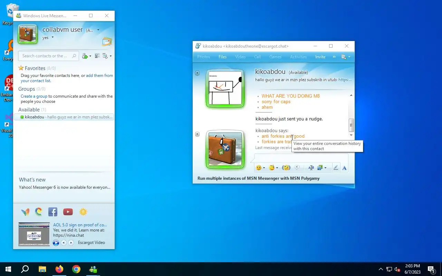Open File Explorer from the taskbar
This screenshot has width=442, height=276.
(42, 269)
